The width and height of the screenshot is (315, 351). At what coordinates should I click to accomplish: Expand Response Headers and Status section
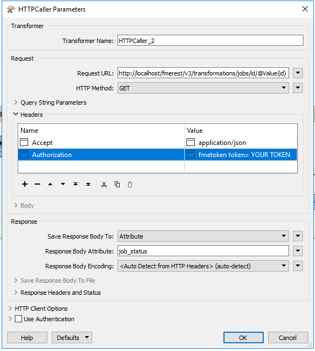[15, 293]
